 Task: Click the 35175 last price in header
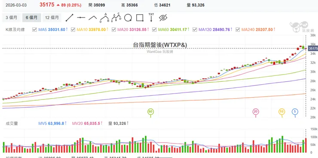47,5
